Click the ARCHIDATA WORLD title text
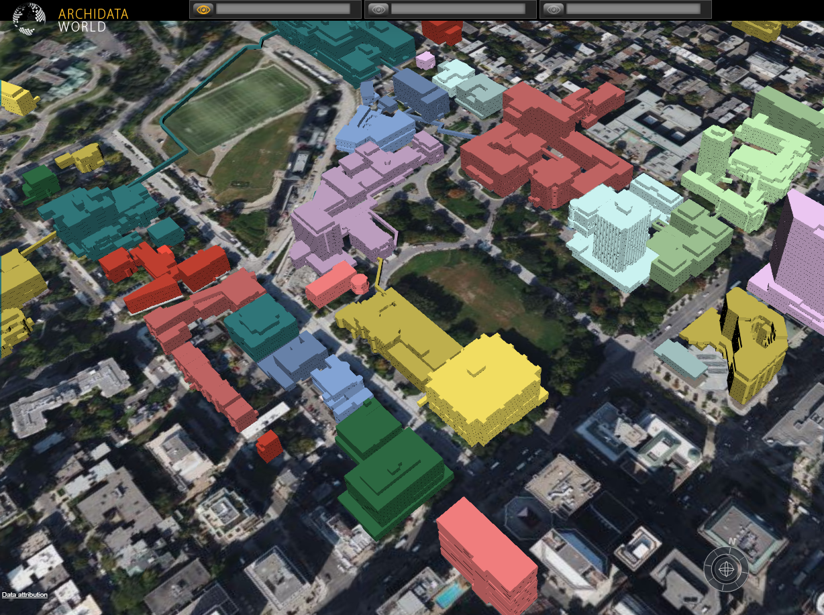The image size is (824, 615). 93,20
